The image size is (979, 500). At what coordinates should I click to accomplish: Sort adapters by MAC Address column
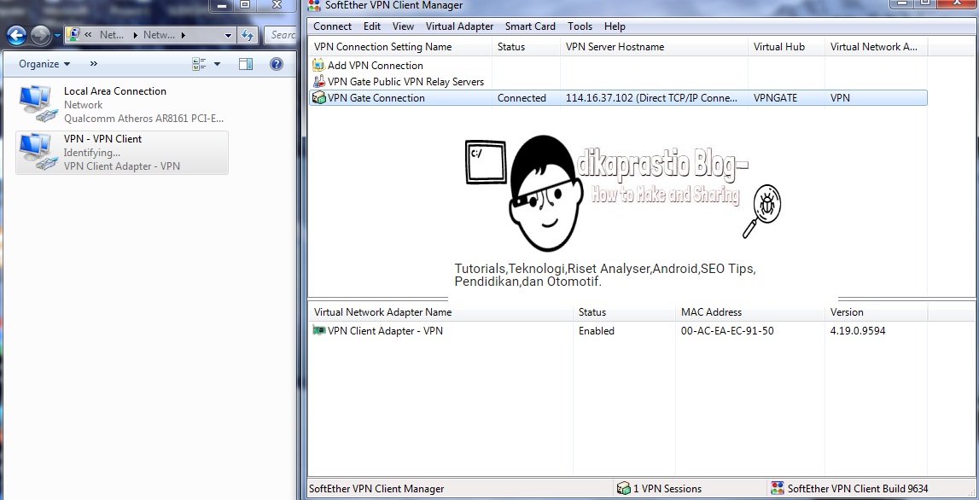[x=750, y=312]
